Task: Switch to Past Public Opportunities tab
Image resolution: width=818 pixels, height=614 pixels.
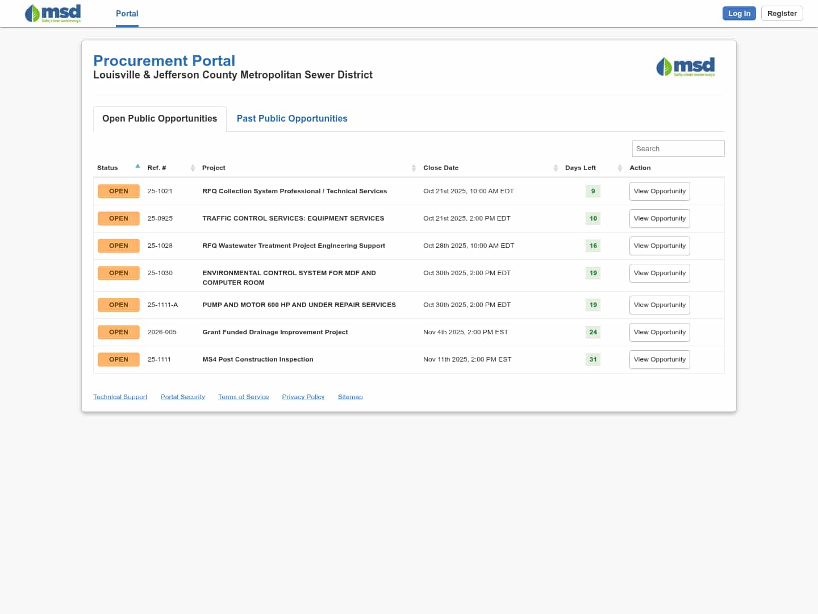Action: pos(291,119)
